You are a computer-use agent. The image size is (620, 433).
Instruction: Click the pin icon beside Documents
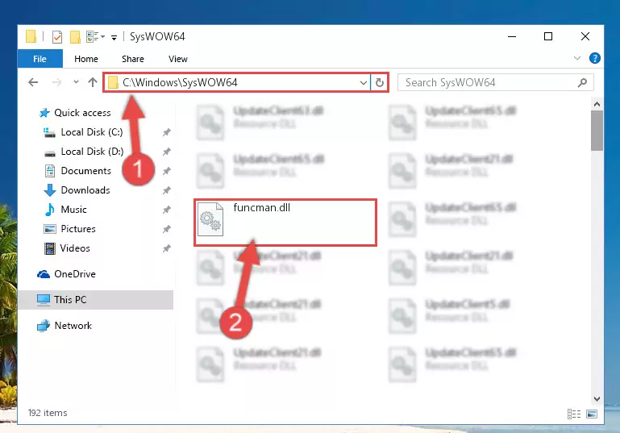coord(166,171)
